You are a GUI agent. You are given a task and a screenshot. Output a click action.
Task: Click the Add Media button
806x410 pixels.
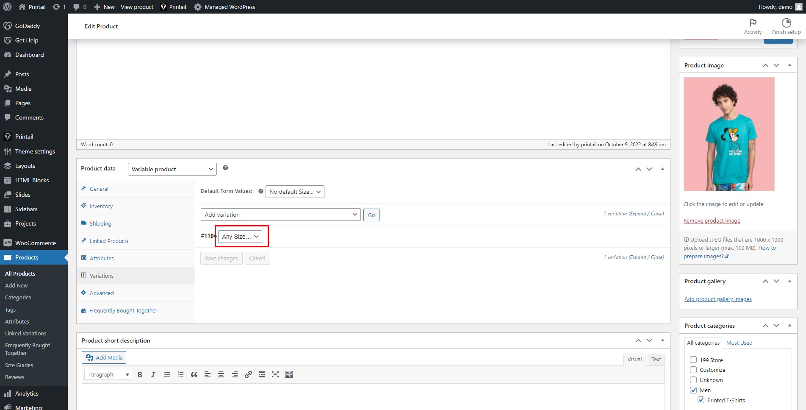(x=104, y=357)
